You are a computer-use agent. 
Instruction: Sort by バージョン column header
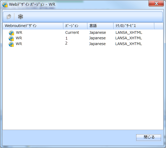click(x=75, y=26)
